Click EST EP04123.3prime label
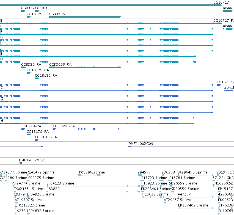The height and width of the screenshot is (215, 234). [60, 183]
